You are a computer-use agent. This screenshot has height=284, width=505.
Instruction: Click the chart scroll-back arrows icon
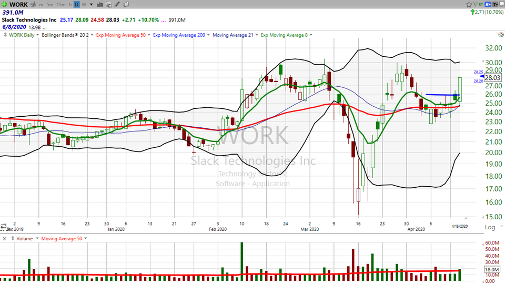[4, 226]
